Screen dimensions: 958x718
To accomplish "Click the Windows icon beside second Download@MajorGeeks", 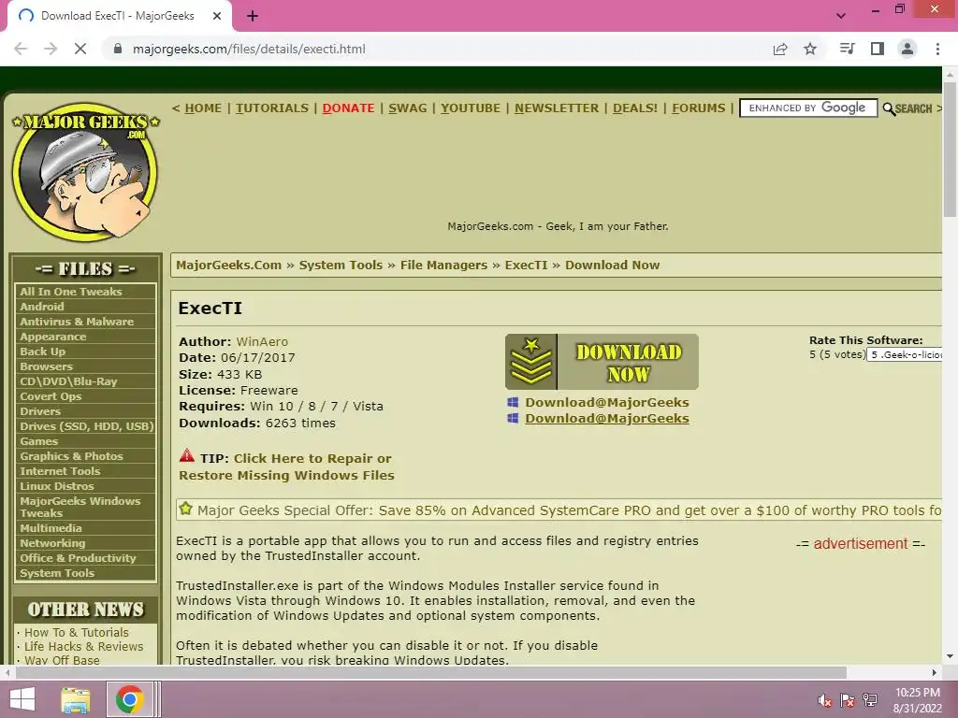I will coord(513,418).
